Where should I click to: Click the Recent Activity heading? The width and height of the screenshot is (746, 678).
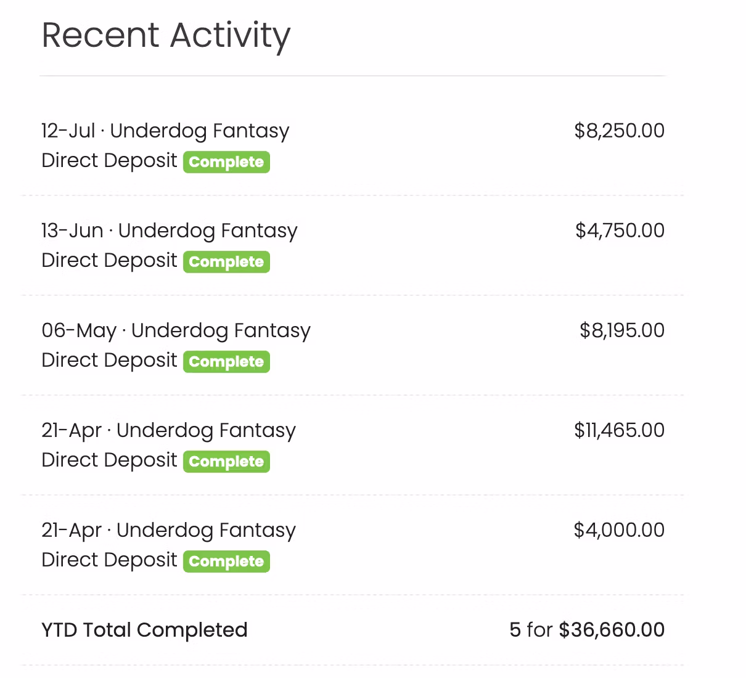click(x=165, y=35)
